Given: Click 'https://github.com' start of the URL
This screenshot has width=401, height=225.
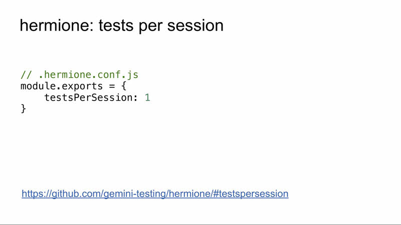Looking at the screenshot, I should click(61, 193).
